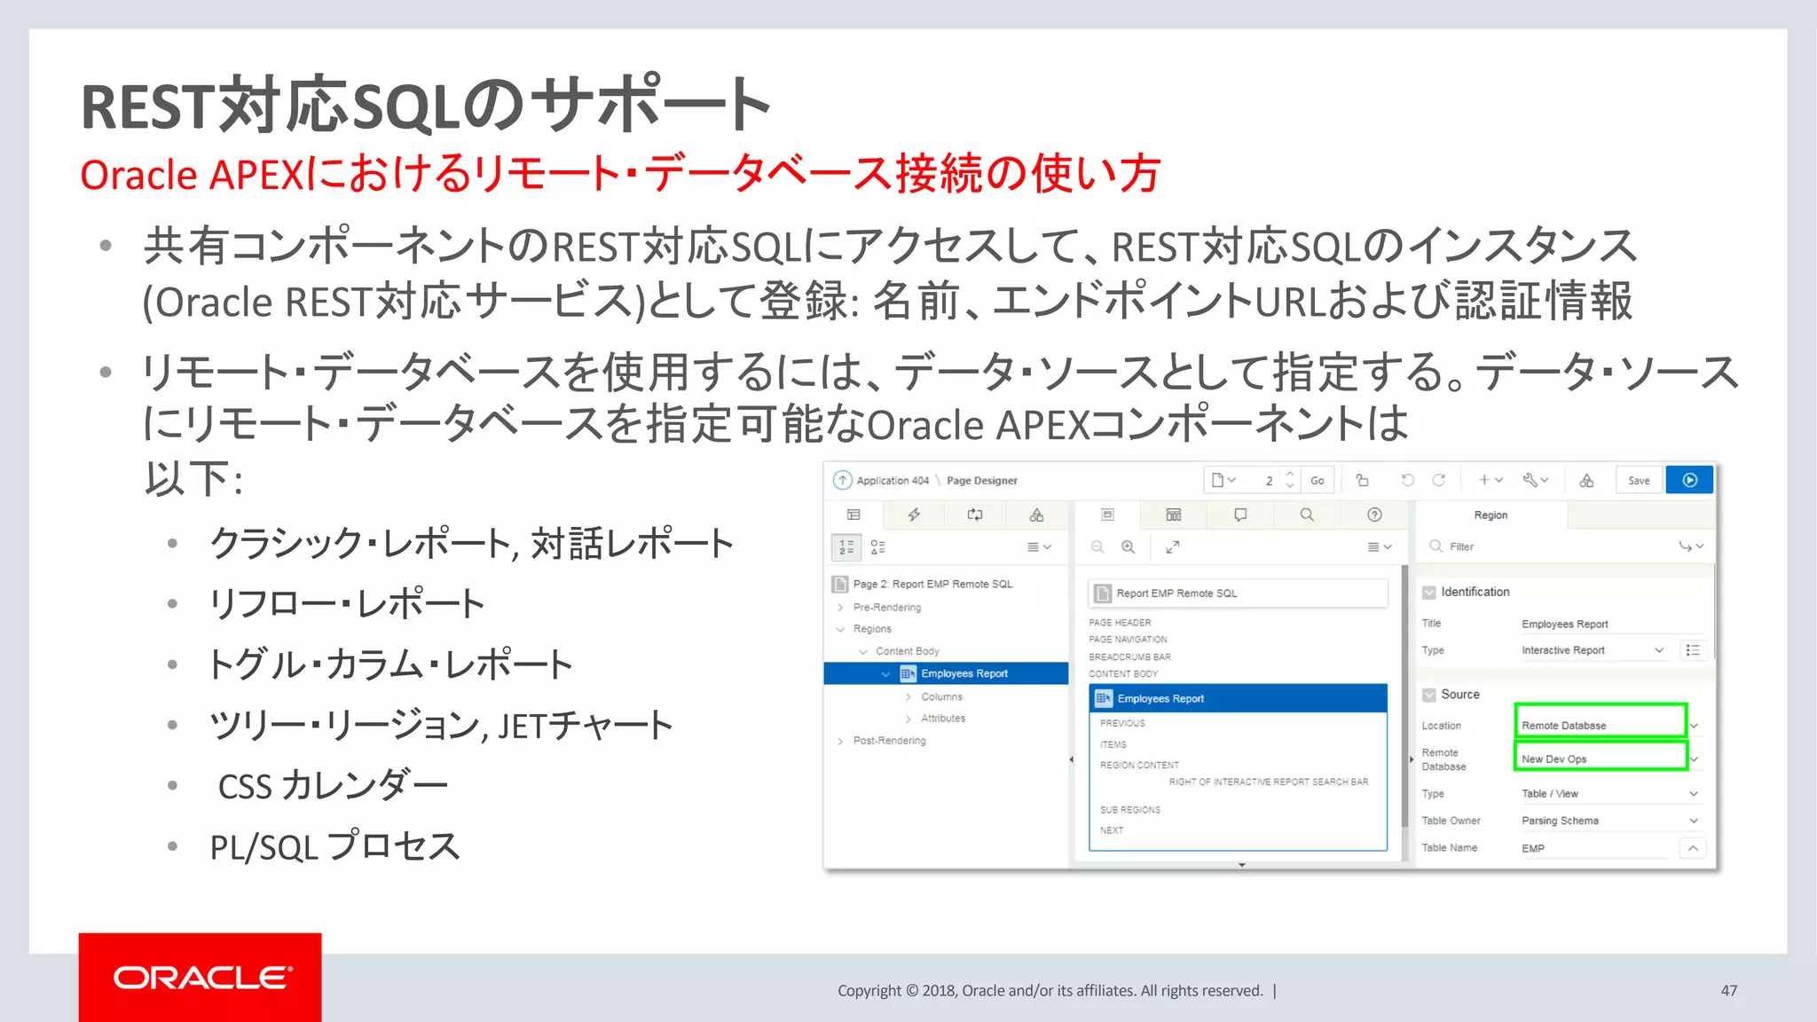Open the Component View tab
Image resolution: width=1817 pixels, height=1022 pixels.
point(1173,515)
